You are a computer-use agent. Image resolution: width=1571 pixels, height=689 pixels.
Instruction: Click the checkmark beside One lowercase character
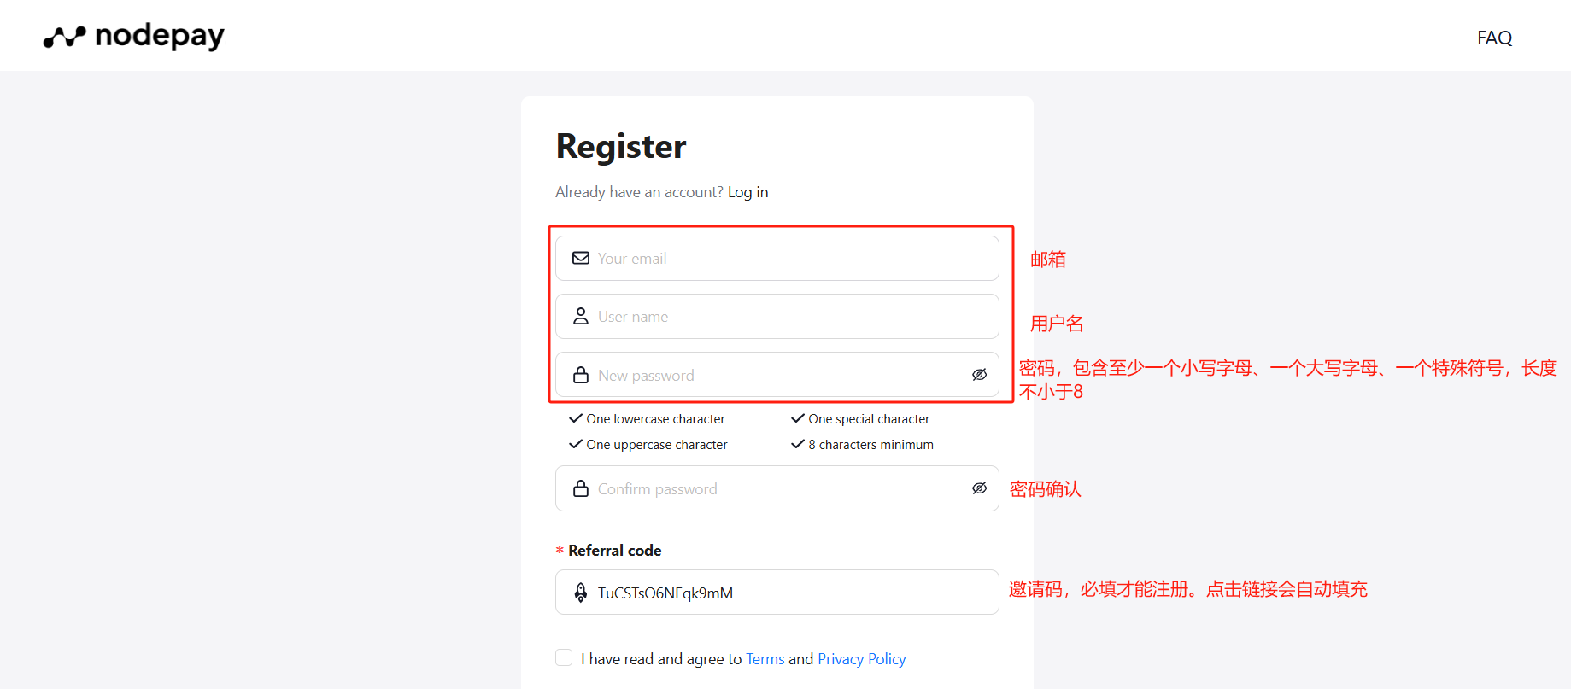[574, 418]
